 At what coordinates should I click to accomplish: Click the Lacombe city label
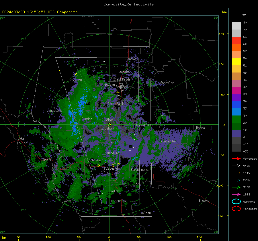point(124,72)
